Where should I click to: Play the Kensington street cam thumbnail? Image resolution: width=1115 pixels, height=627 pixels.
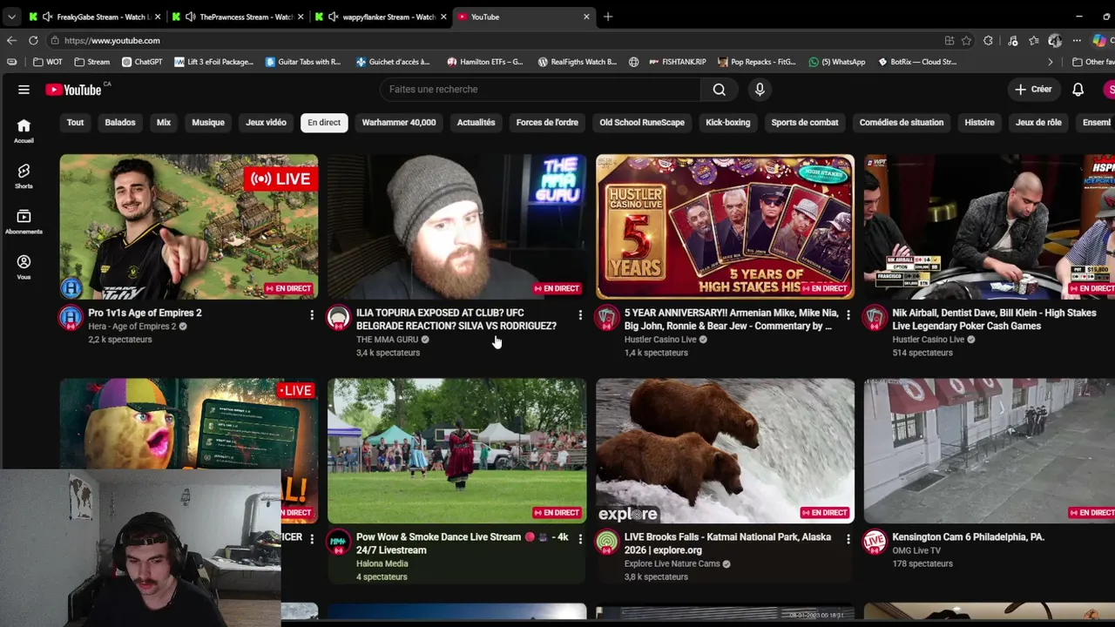click(990, 451)
